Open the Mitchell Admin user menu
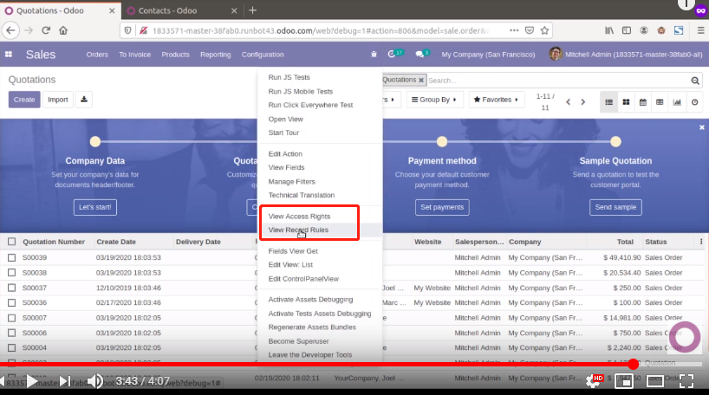 point(616,55)
